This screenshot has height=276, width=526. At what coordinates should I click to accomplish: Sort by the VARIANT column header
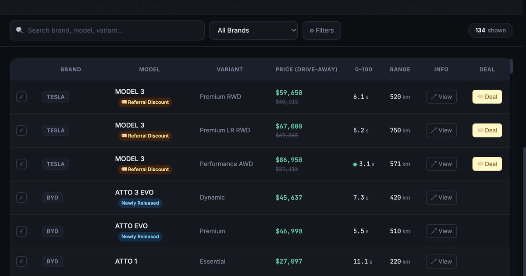(230, 69)
